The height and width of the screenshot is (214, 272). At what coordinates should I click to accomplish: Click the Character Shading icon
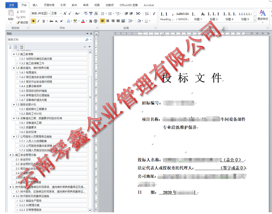(90, 21)
